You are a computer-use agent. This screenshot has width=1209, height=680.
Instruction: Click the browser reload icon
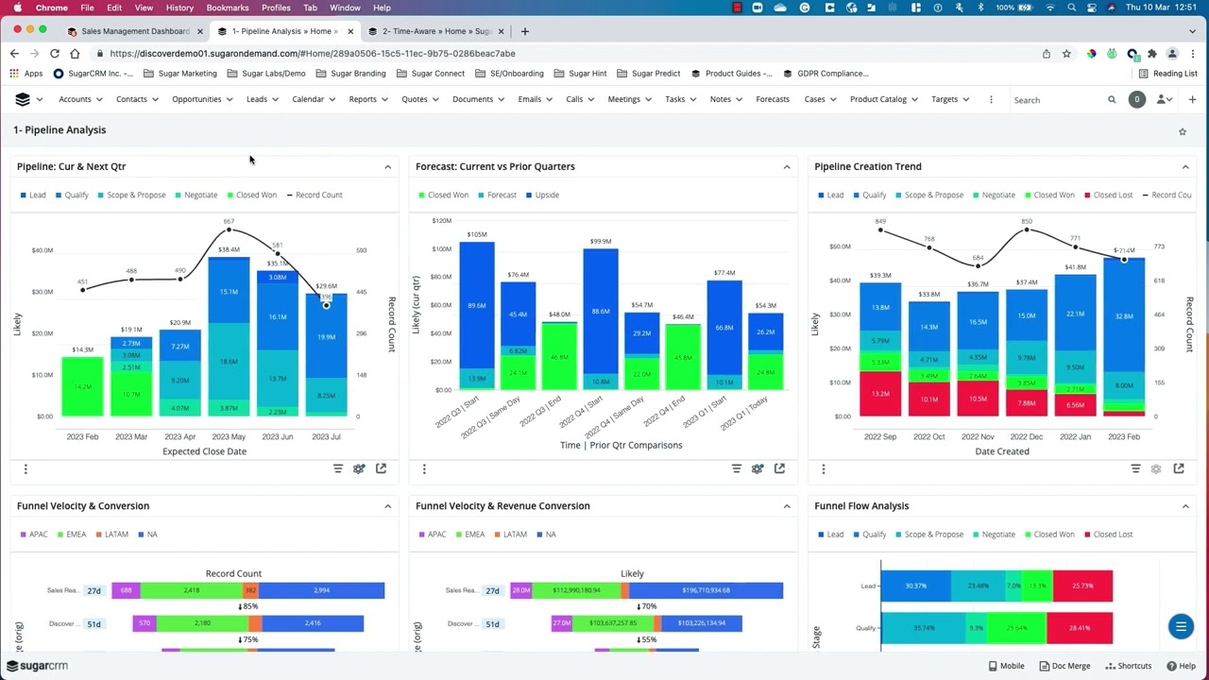[x=55, y=54]
